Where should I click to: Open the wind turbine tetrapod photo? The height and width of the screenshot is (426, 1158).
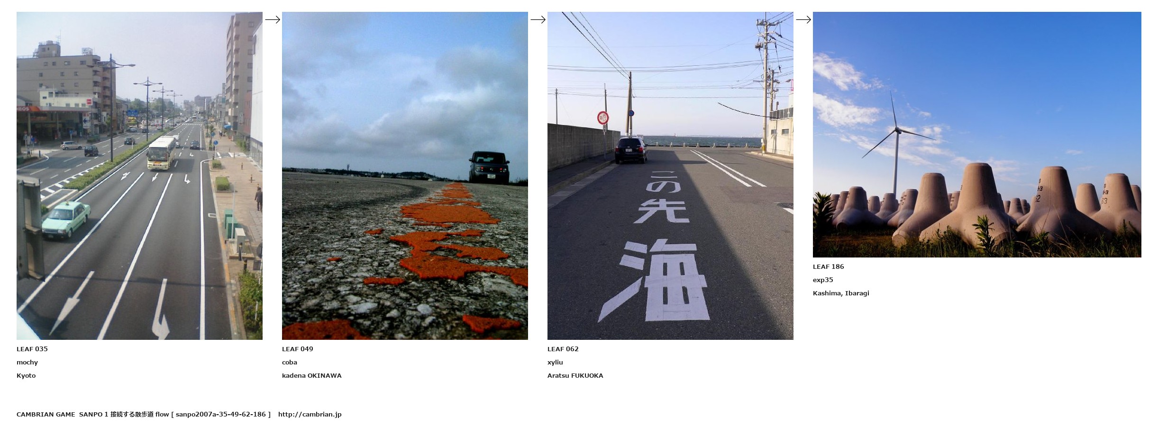tap(977, 134)
